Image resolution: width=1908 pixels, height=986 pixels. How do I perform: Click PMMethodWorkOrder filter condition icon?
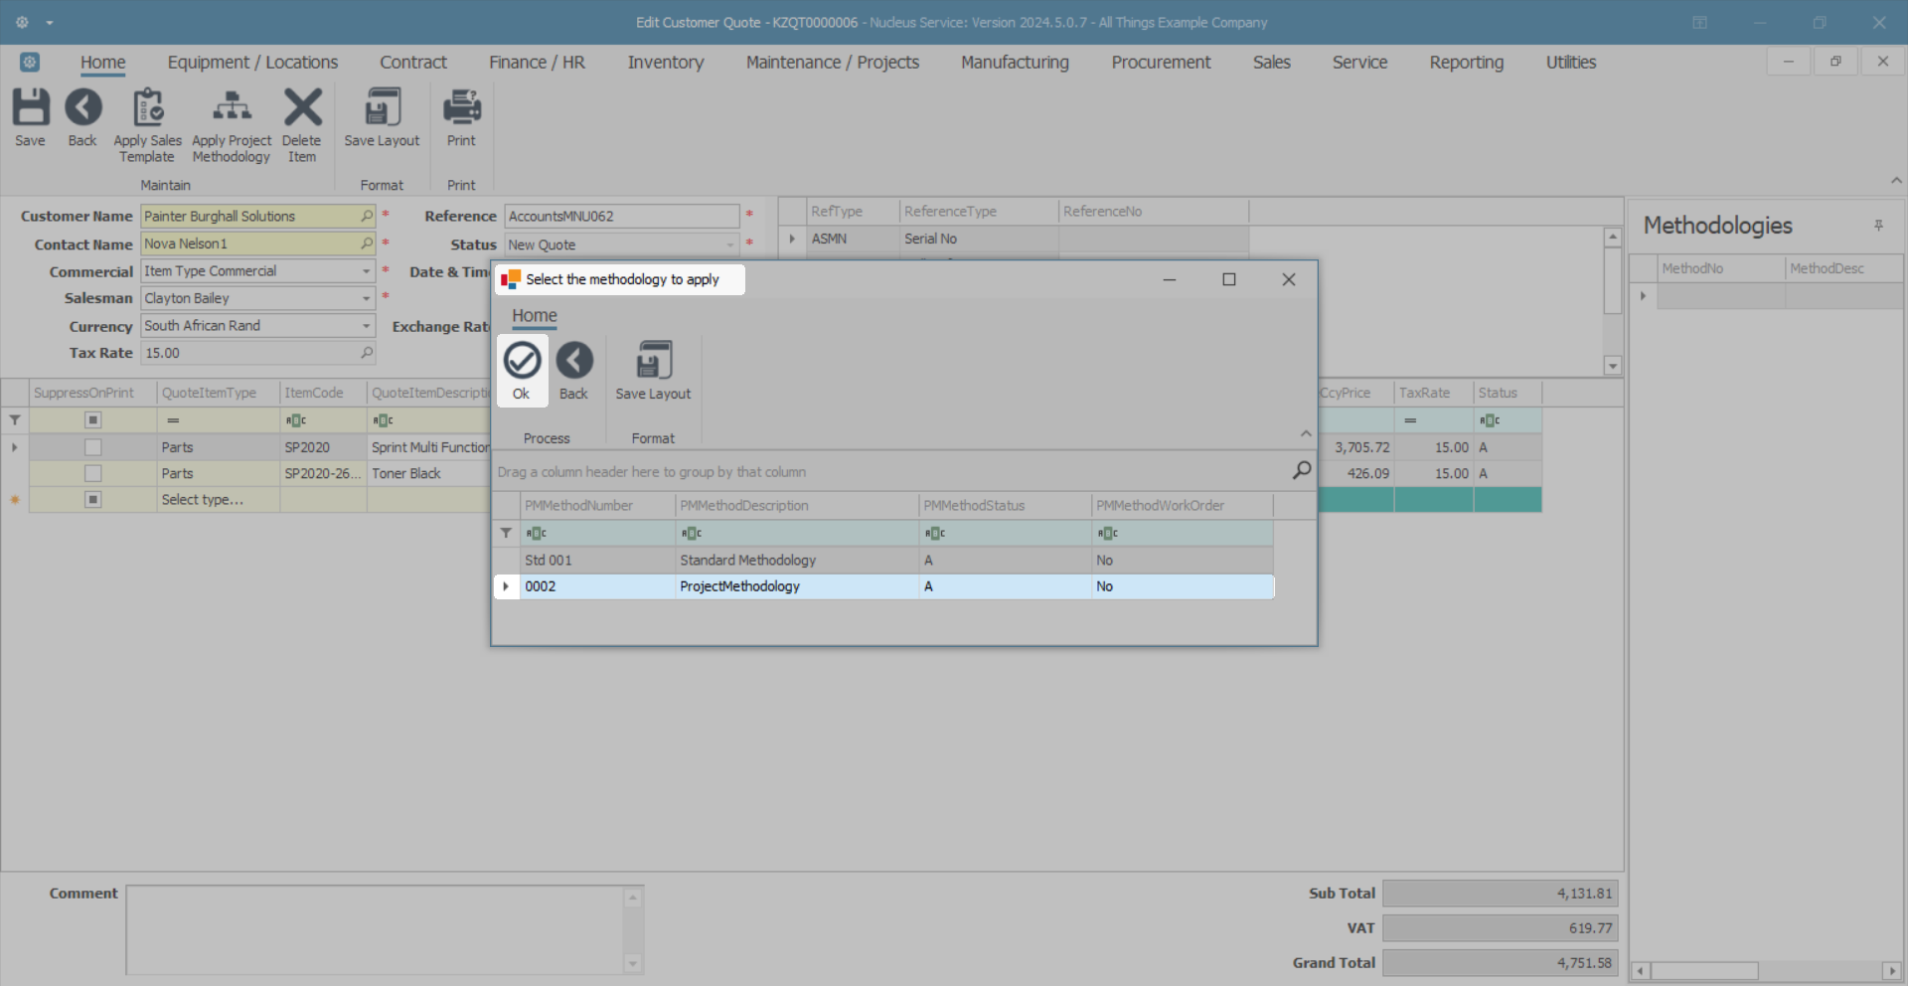tap(1108, 534)
